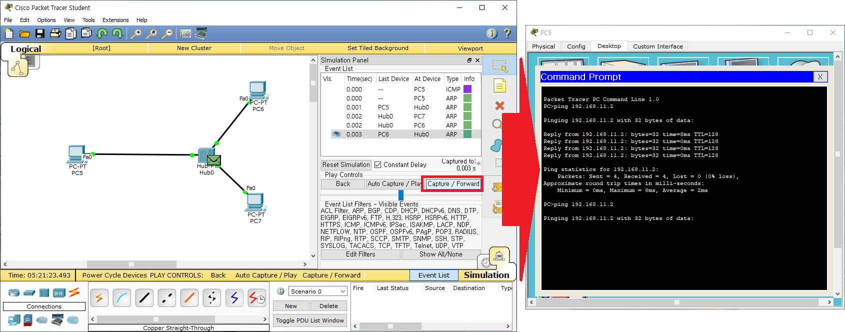Open the File menu
This screenshot has height=332, width=845.
(x=8, y=20)
